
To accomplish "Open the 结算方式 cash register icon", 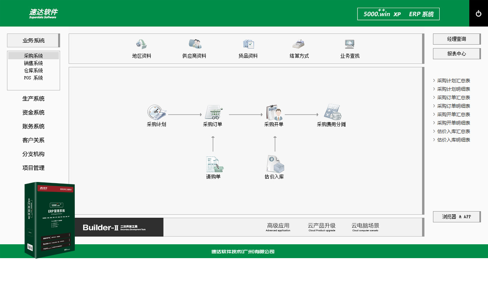I will (x=298, y=44).
